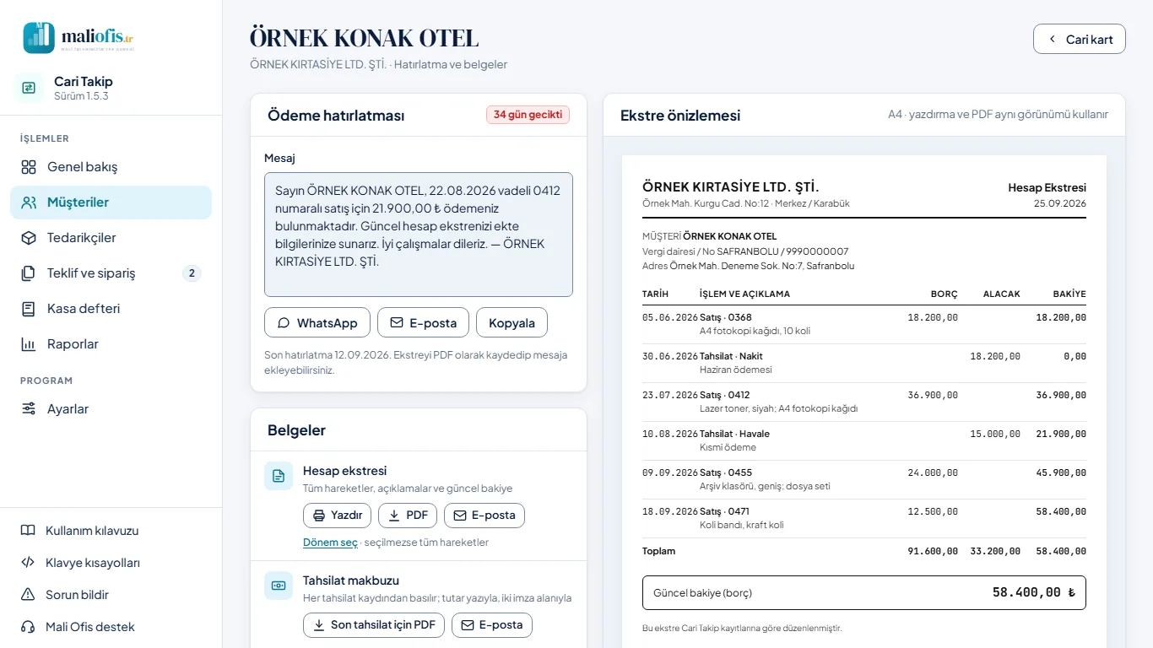
Task: Email the Hesap ekstresi document
Action: click(484, 516)
